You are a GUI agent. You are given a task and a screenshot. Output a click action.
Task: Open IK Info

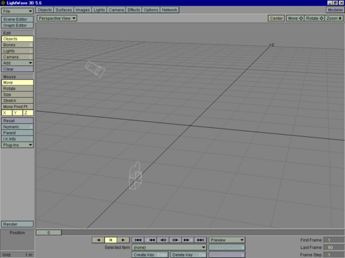point(17,139)
